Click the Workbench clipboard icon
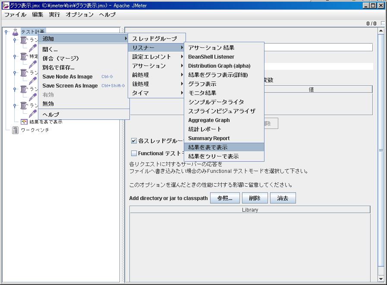 (15, 130)
